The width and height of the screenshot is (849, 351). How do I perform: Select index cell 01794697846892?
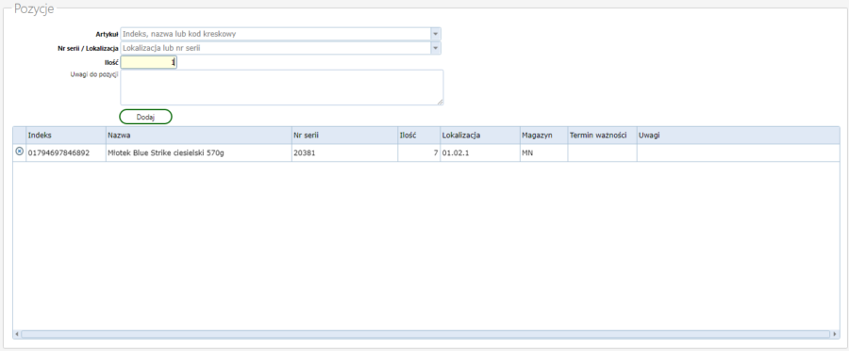(x=65, y=152)
